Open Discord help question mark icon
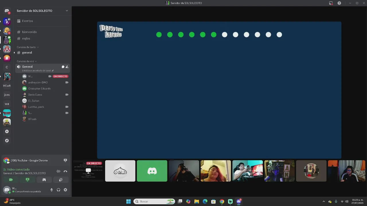The width and height of the screenshot is (367, 206). (x=339, y=3)
